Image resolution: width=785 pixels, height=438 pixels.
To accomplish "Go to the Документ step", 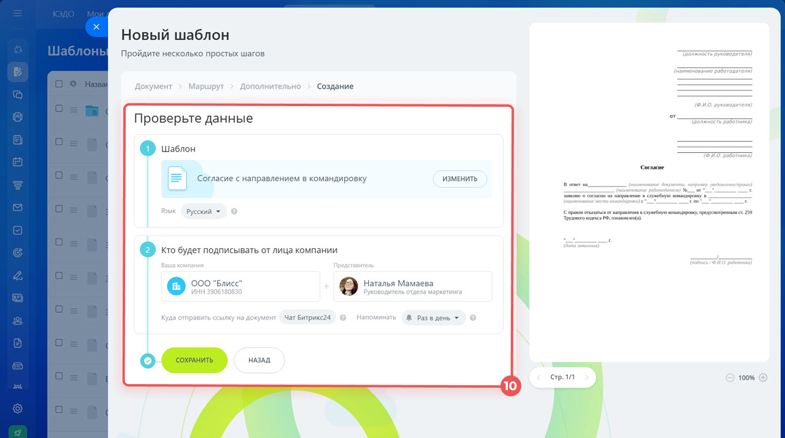I will pyautogui.click(x=153, y=86).
